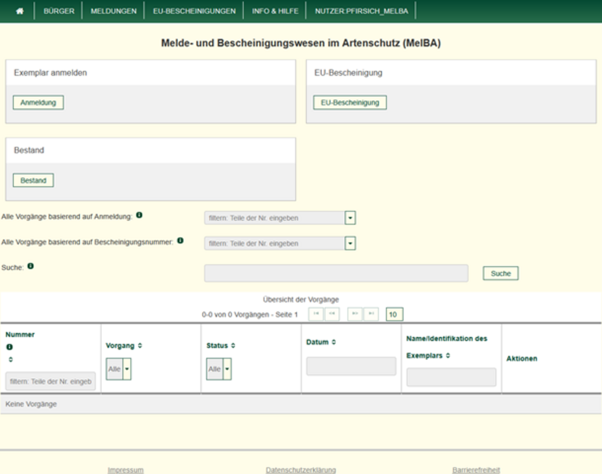Expand the Bescheinigungsnummer filter dropdown arrow
This screenshot has height=474, width=602.
tap(350, 243)
